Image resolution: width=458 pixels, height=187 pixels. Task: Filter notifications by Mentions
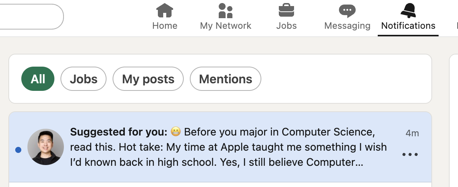pyautogui.click(x=226, y=79)
